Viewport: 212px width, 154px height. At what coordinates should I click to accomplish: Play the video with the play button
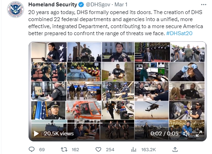tap(36, 134)
